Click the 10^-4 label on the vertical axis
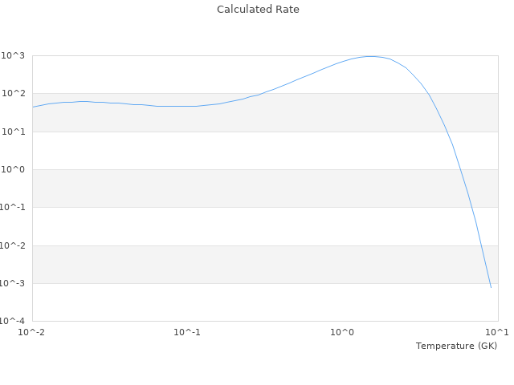This screenshot has height=385, width=514. [x=12, y=322]
